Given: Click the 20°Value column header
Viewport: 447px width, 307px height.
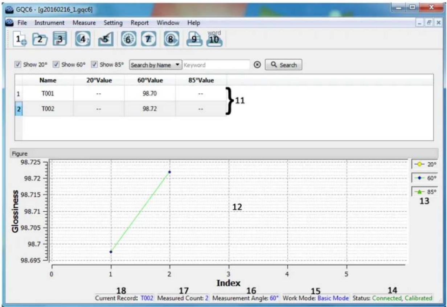Looking at the screenshot, I should [99, 80].
